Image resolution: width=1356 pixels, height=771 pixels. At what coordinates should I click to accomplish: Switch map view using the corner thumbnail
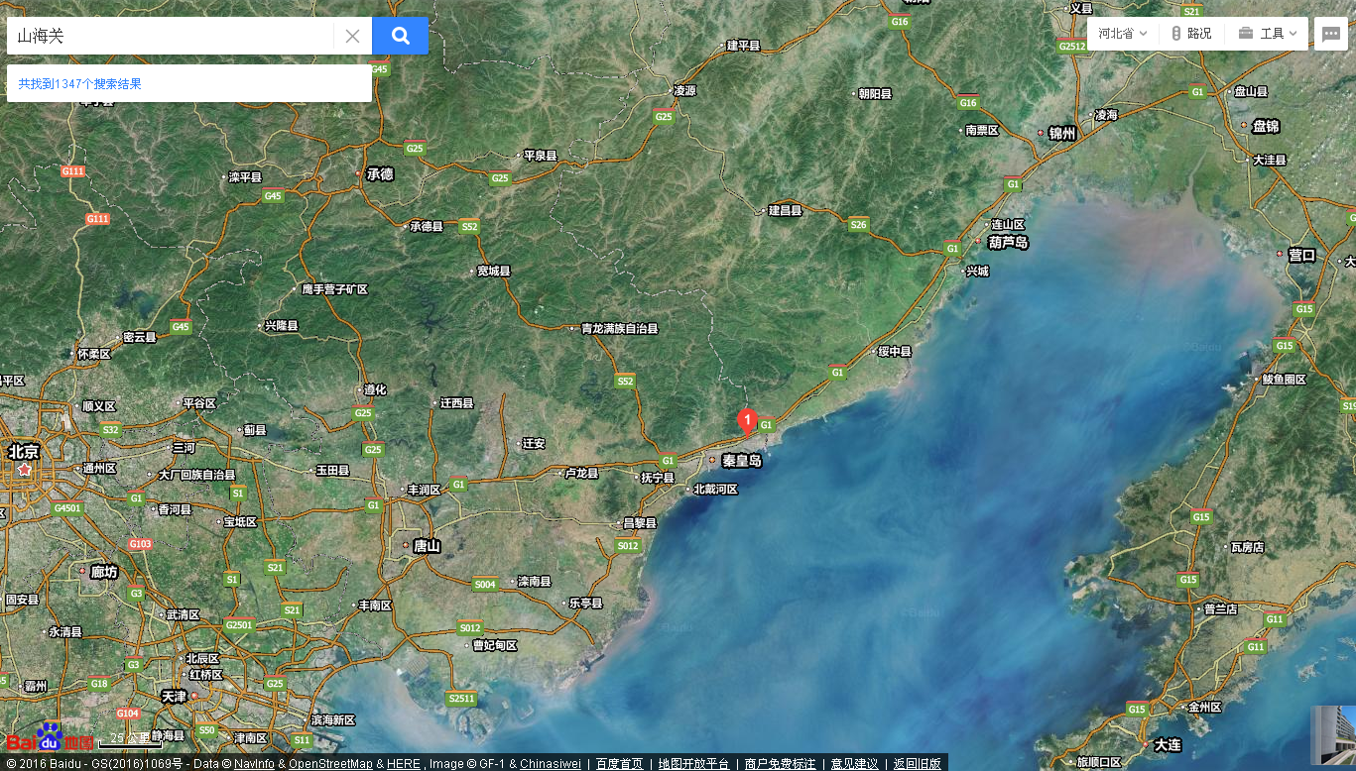coord(1333,734)
